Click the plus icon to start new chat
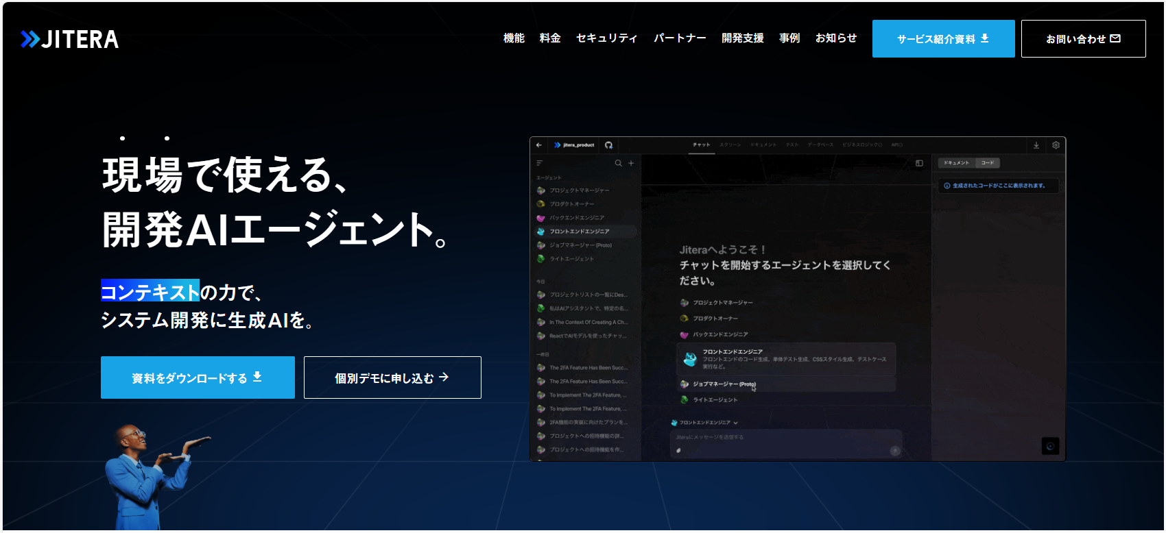The width and height of the screenshot is (1166, 533). [631, 163]
